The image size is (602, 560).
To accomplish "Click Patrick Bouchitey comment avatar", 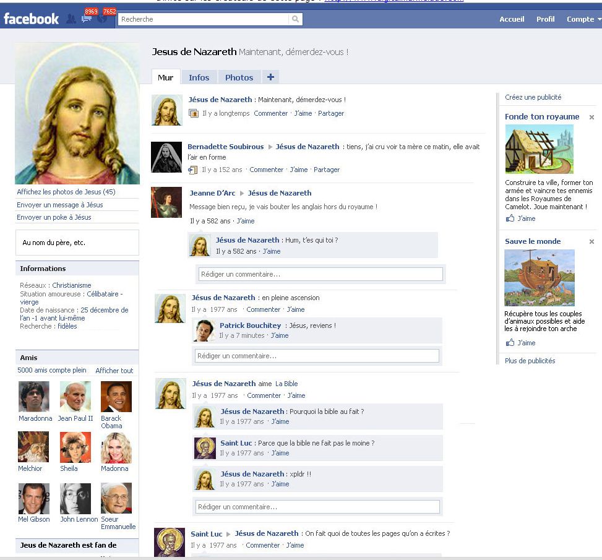I will coord(204,330).
